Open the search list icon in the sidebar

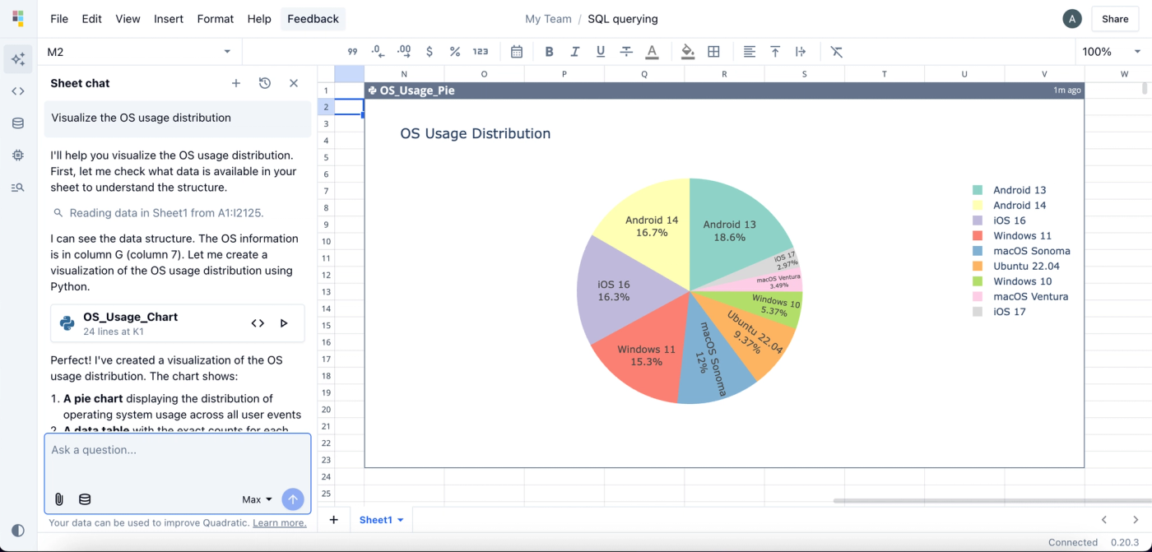point(18,188)
